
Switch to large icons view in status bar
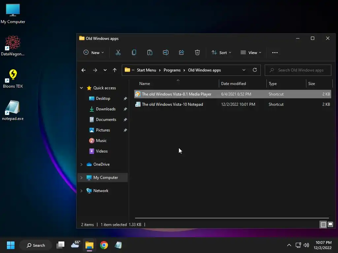pos(330,225)
